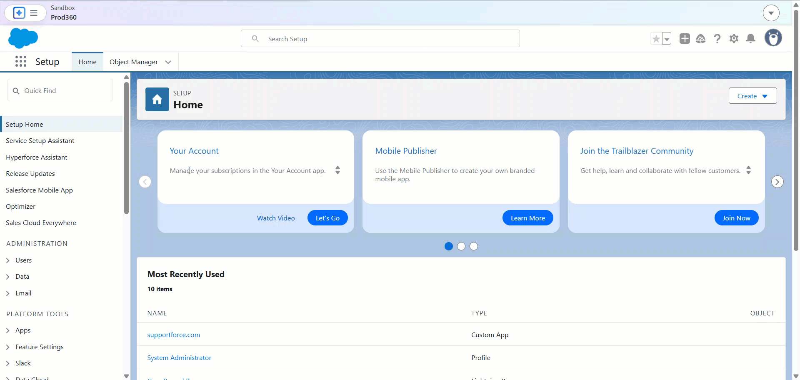Focus the Search Setup field
This screenshot has width=800, height=380.
pos(380,38)
